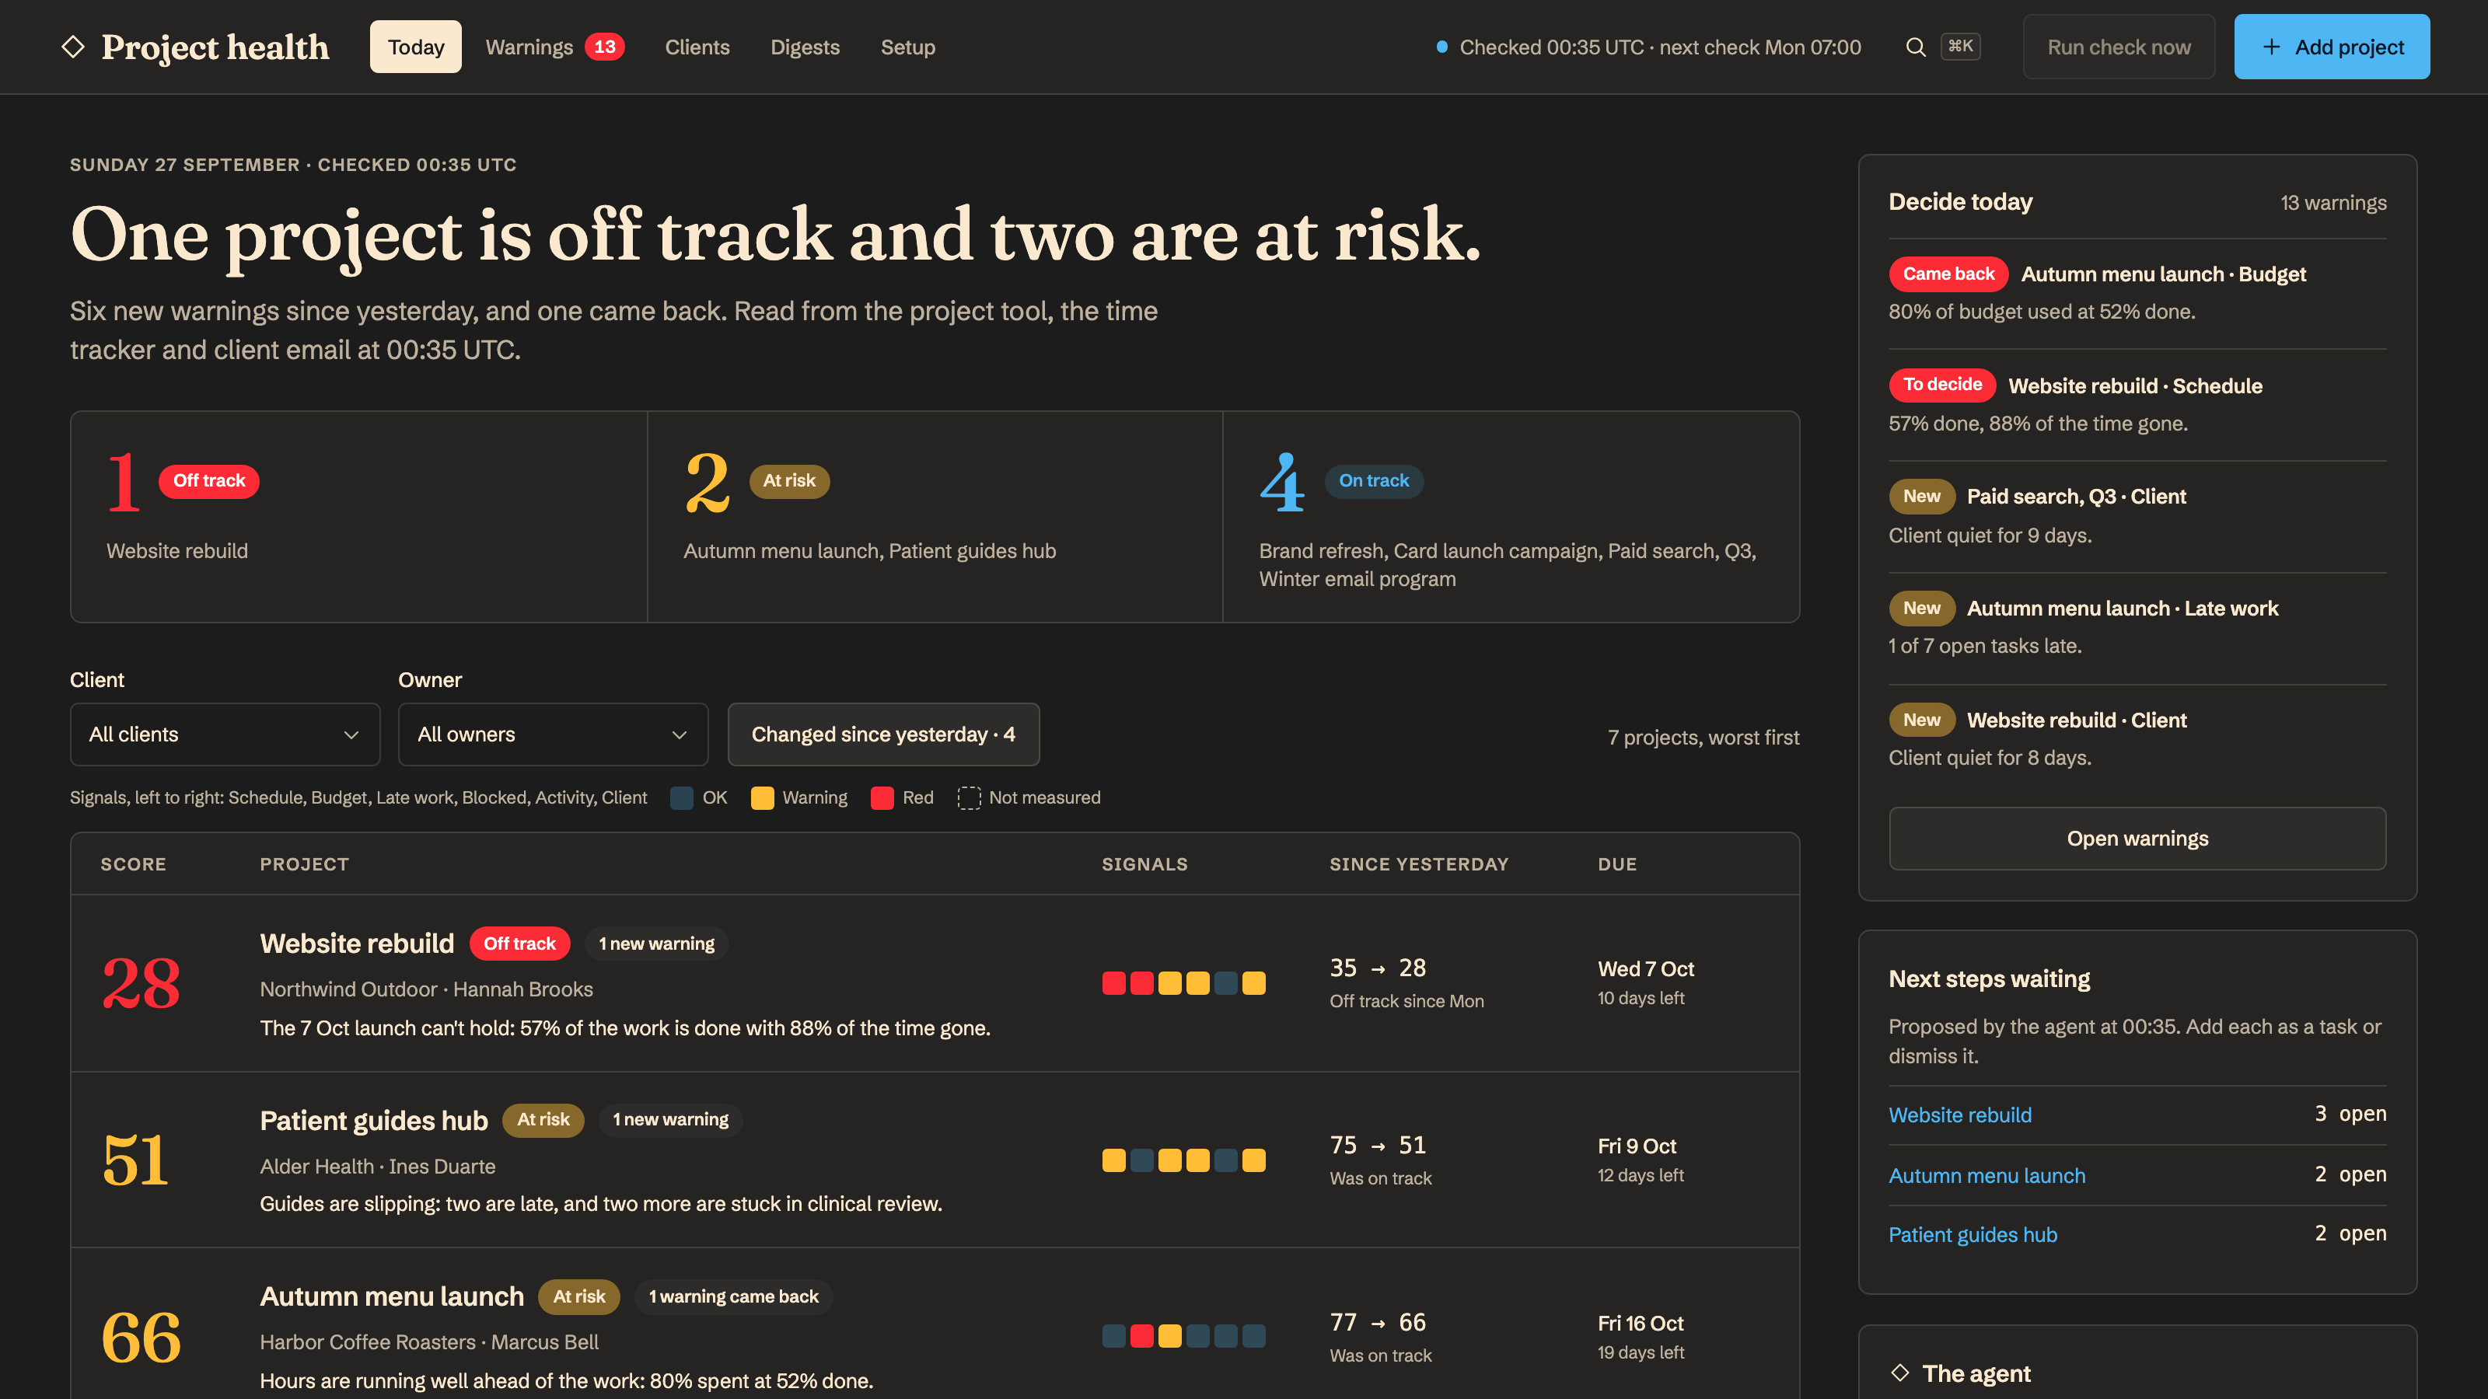Open the Setup tab
The image size is (2488, 1399).
(x=907, y=47)
